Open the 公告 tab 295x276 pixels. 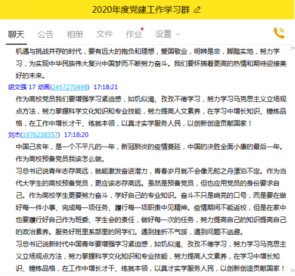46,34
